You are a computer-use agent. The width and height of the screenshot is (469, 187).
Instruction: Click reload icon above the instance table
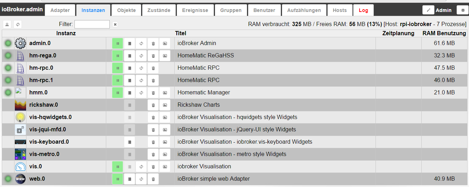(x=18, y=24)
